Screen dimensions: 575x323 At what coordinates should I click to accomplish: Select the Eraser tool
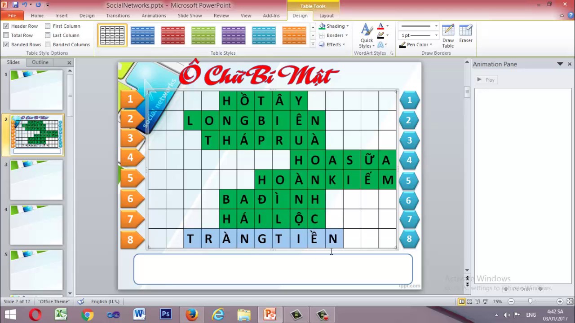click(x=465, y=34)
